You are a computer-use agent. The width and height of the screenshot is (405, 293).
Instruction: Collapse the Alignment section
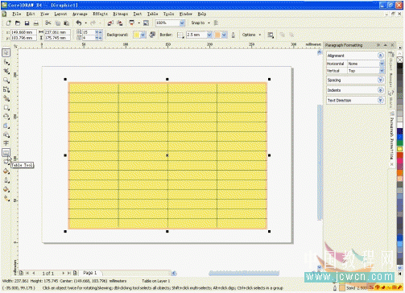(380, 56)
